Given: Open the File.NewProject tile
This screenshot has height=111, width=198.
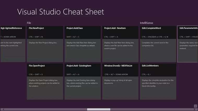Looking at the screenshot, I should tap(45, 44).
